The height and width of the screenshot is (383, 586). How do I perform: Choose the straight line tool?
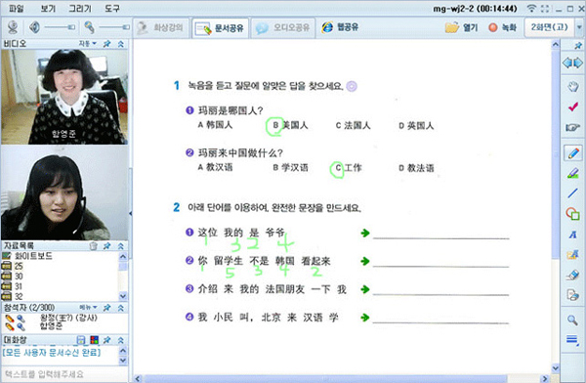point(573,193)
